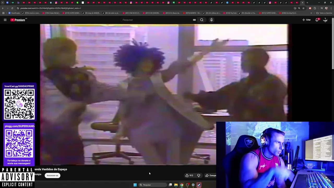Screen dimensions: 334x188
Task: Click the Windows taskbar Pesquisar search box
Action: pos(153,185)
